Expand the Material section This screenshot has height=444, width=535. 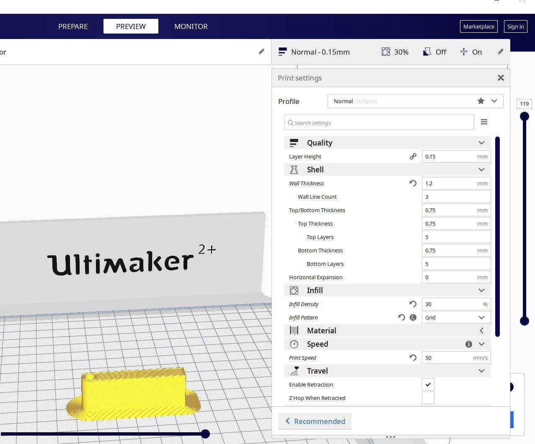481,331
